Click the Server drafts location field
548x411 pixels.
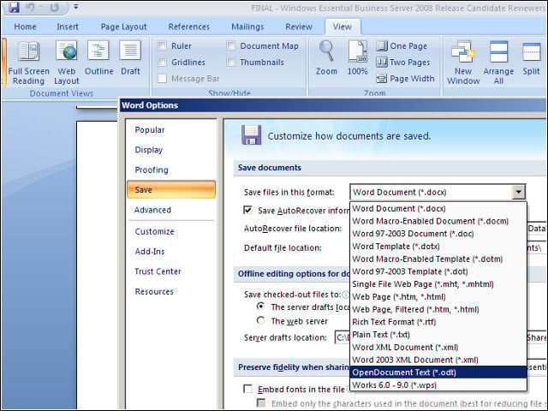[x=342, y=337]
